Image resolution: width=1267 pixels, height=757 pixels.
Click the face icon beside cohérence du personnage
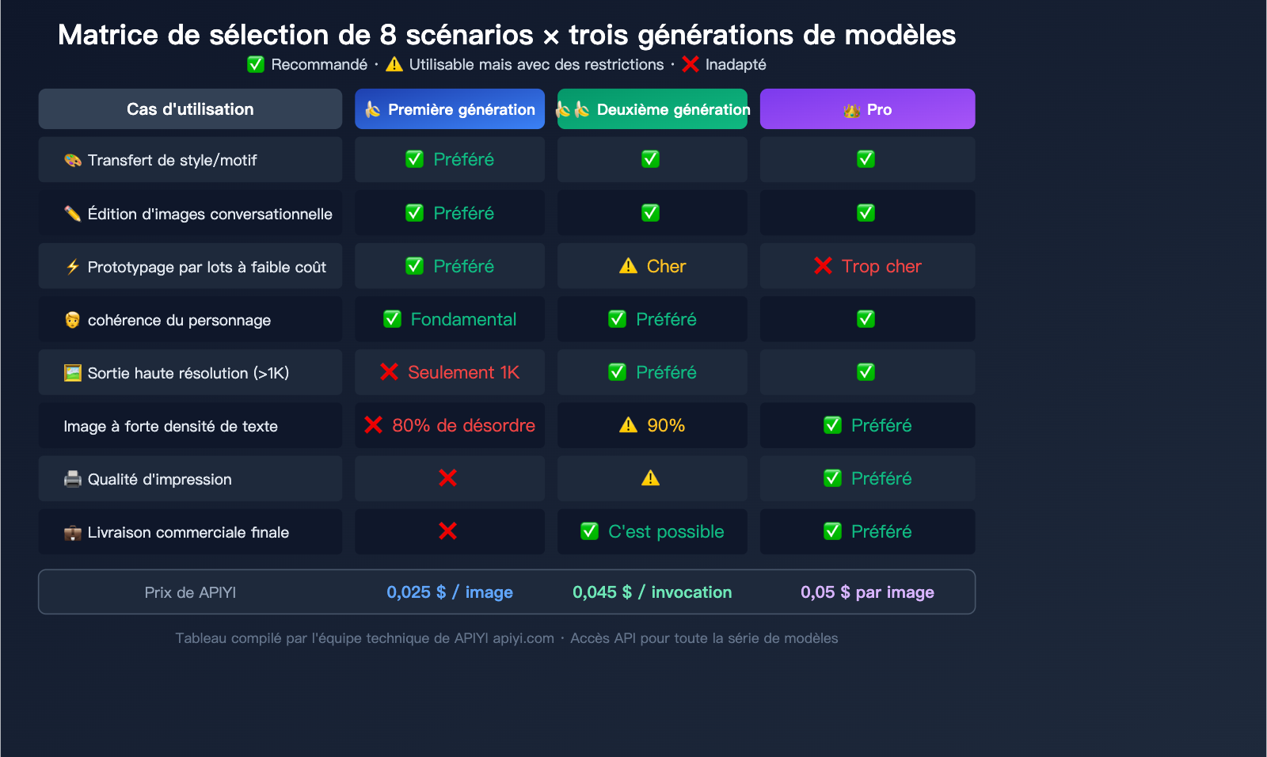72,320
